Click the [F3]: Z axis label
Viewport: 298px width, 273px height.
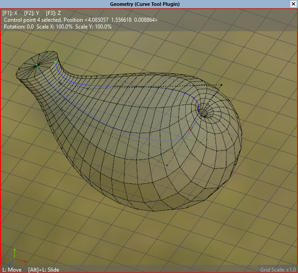(x=53, y=13)
